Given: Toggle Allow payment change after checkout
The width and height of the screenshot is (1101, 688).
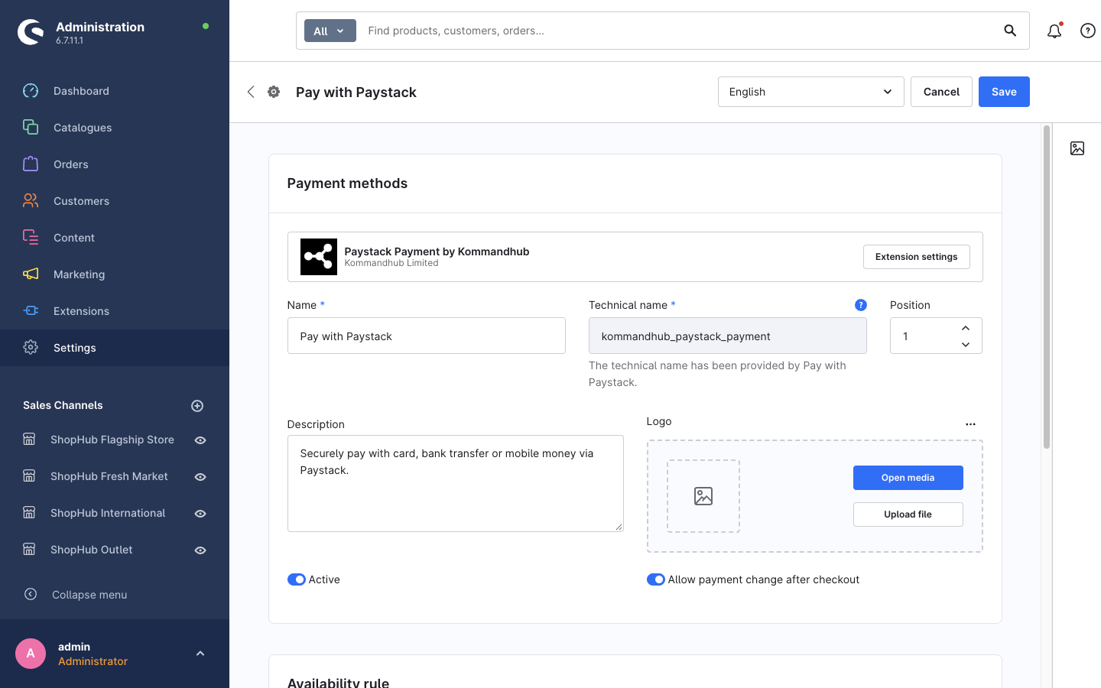Looking at the screenshot, I should tap(656, 579).
